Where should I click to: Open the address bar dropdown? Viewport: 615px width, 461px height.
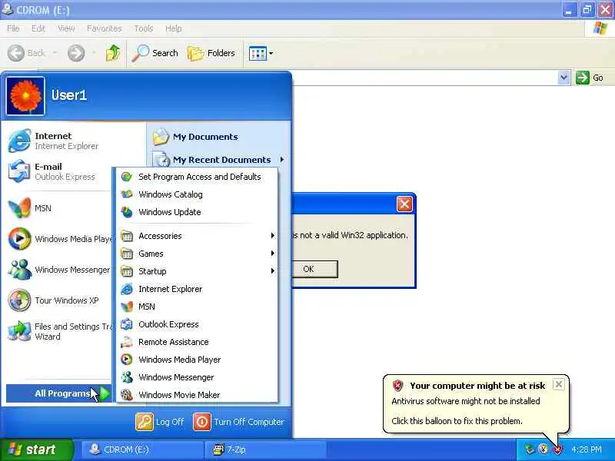[x=563, y=78]
